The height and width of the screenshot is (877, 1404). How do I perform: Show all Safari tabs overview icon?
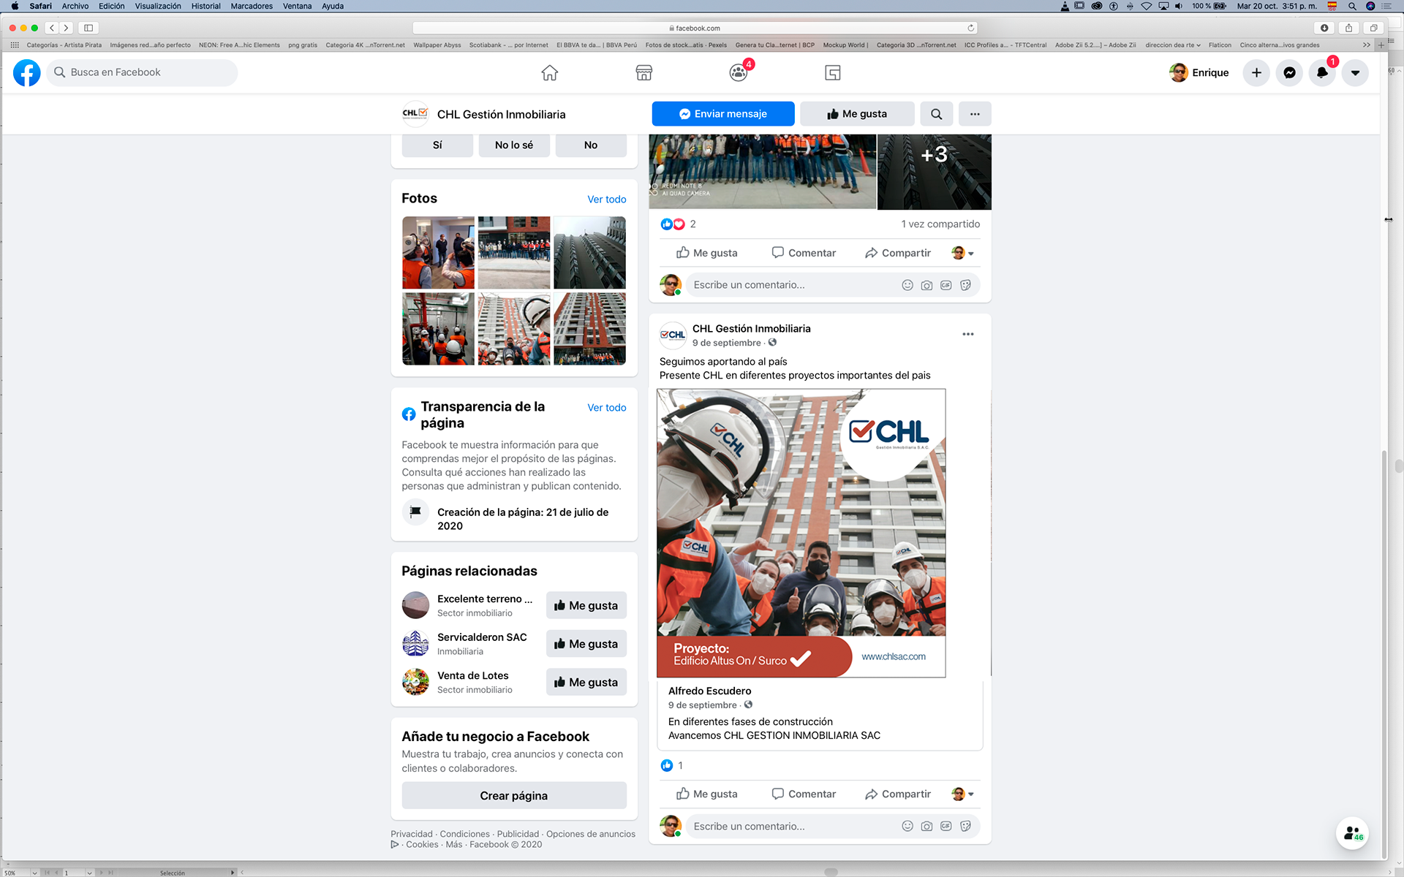point(1373,28)
